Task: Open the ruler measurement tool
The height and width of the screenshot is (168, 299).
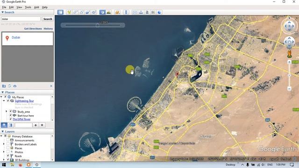Action: [x=126, y=13]
